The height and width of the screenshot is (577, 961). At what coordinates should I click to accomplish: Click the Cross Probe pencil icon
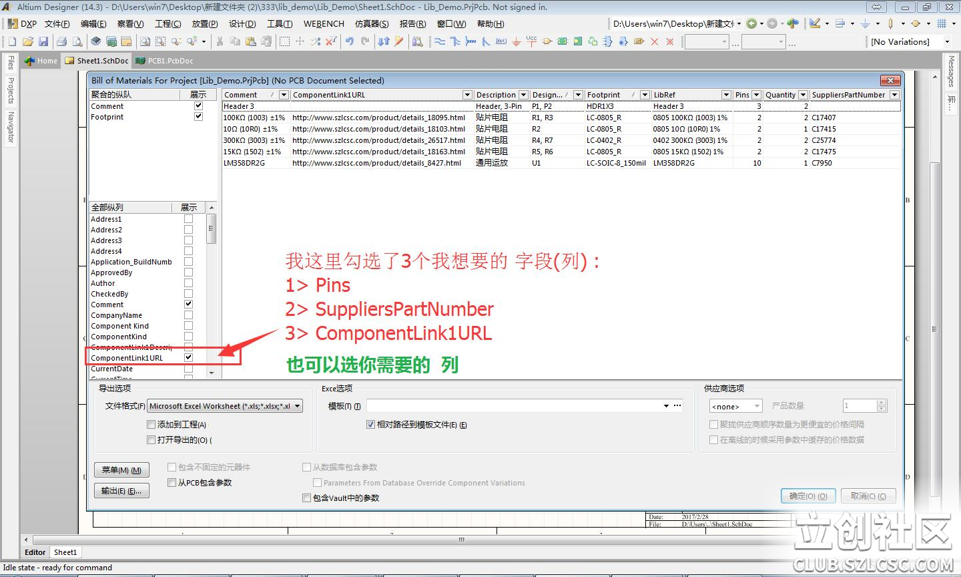click(399, 41)
